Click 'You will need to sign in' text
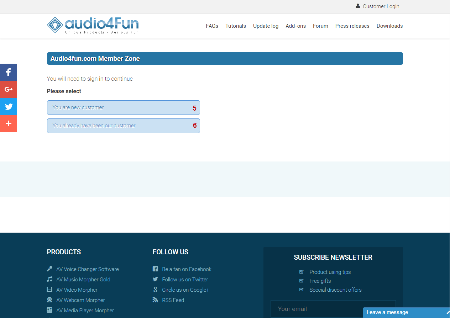The image size is (450, 318). coord(90,79)
